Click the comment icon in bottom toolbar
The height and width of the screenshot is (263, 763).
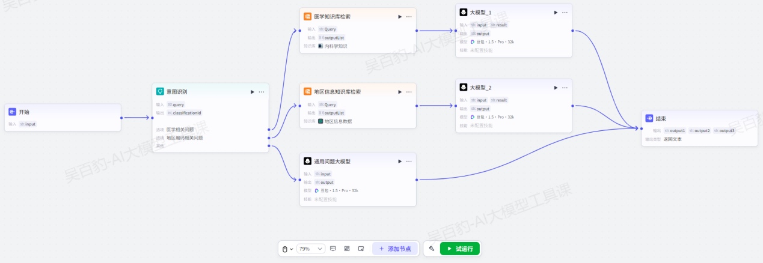tap(332, 249)
